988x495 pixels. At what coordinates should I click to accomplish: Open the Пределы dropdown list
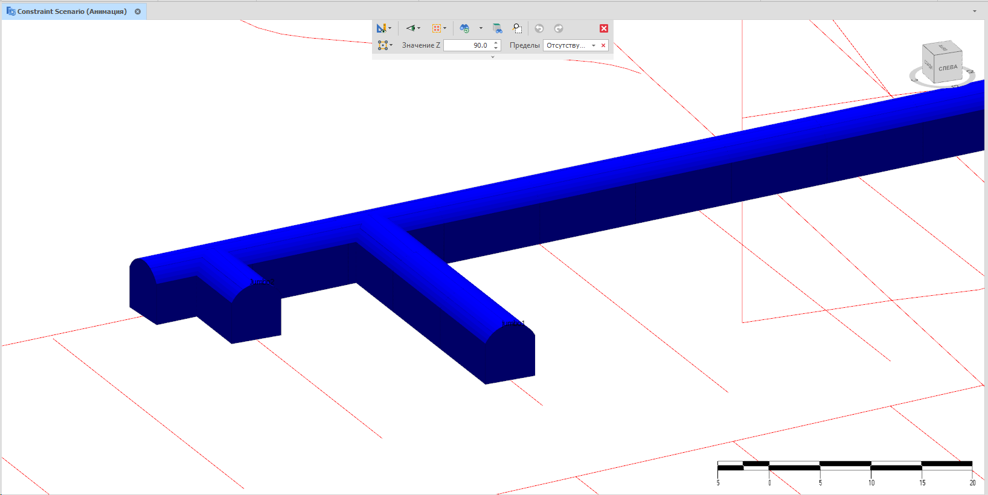[594, 45]
